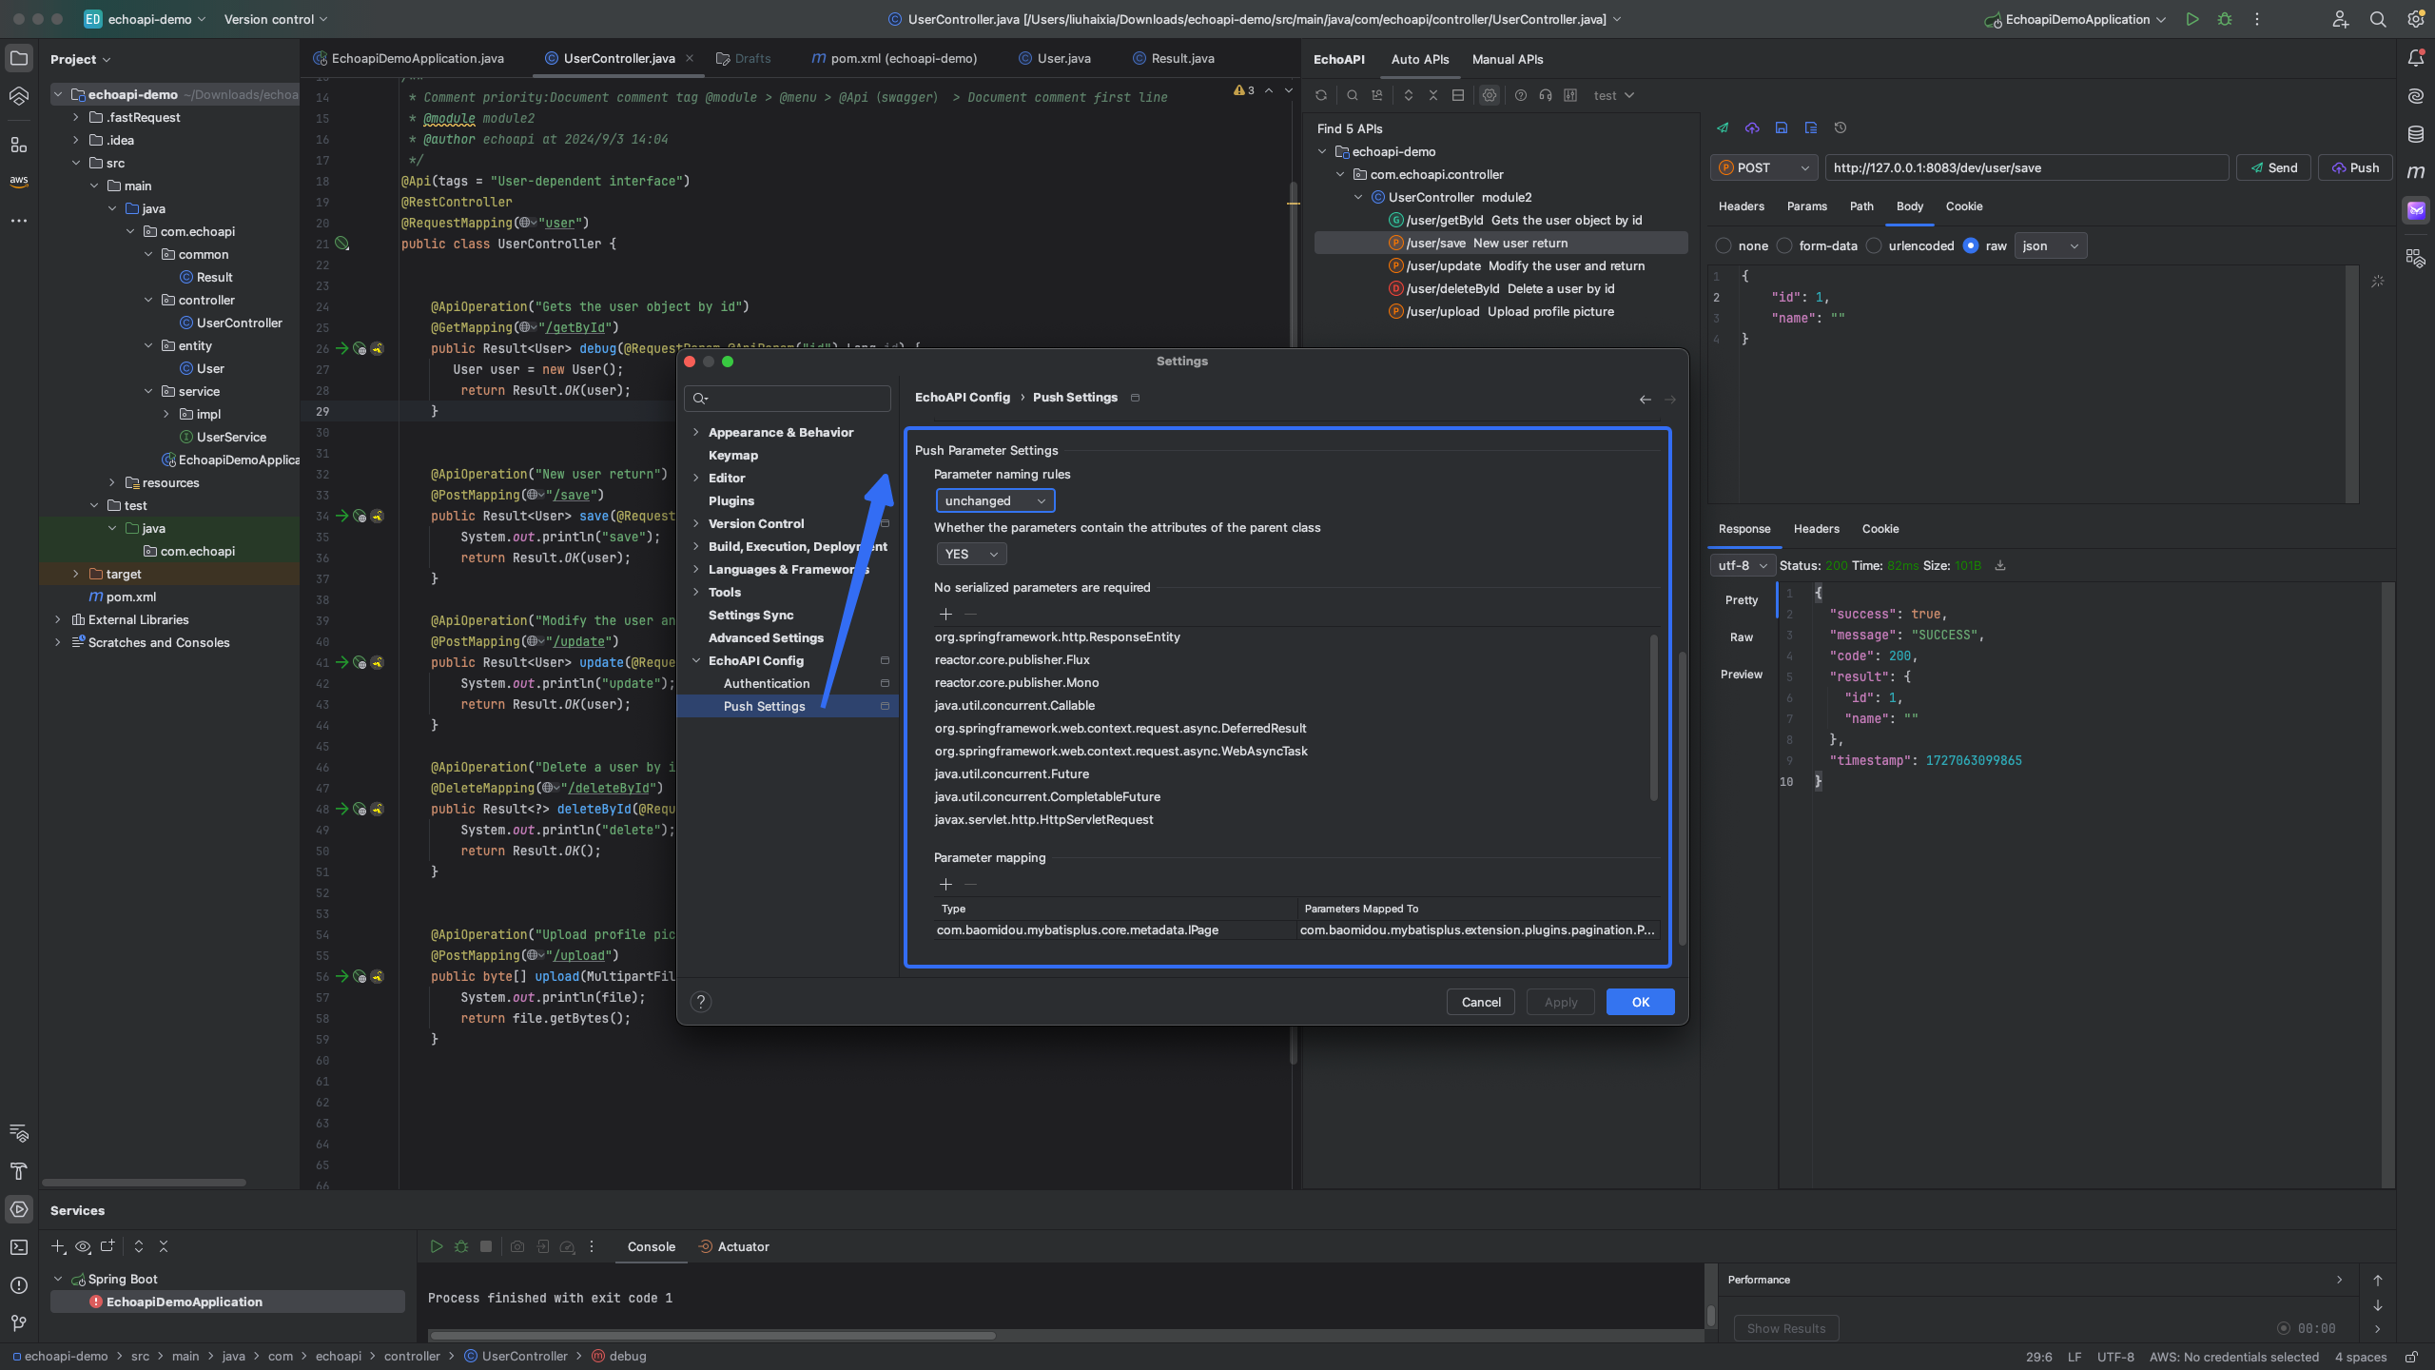The height and width of the screenshot is (1370, 2435).
Task: Open the Git tool window icon at bottom left
Action: (19, 1322)
